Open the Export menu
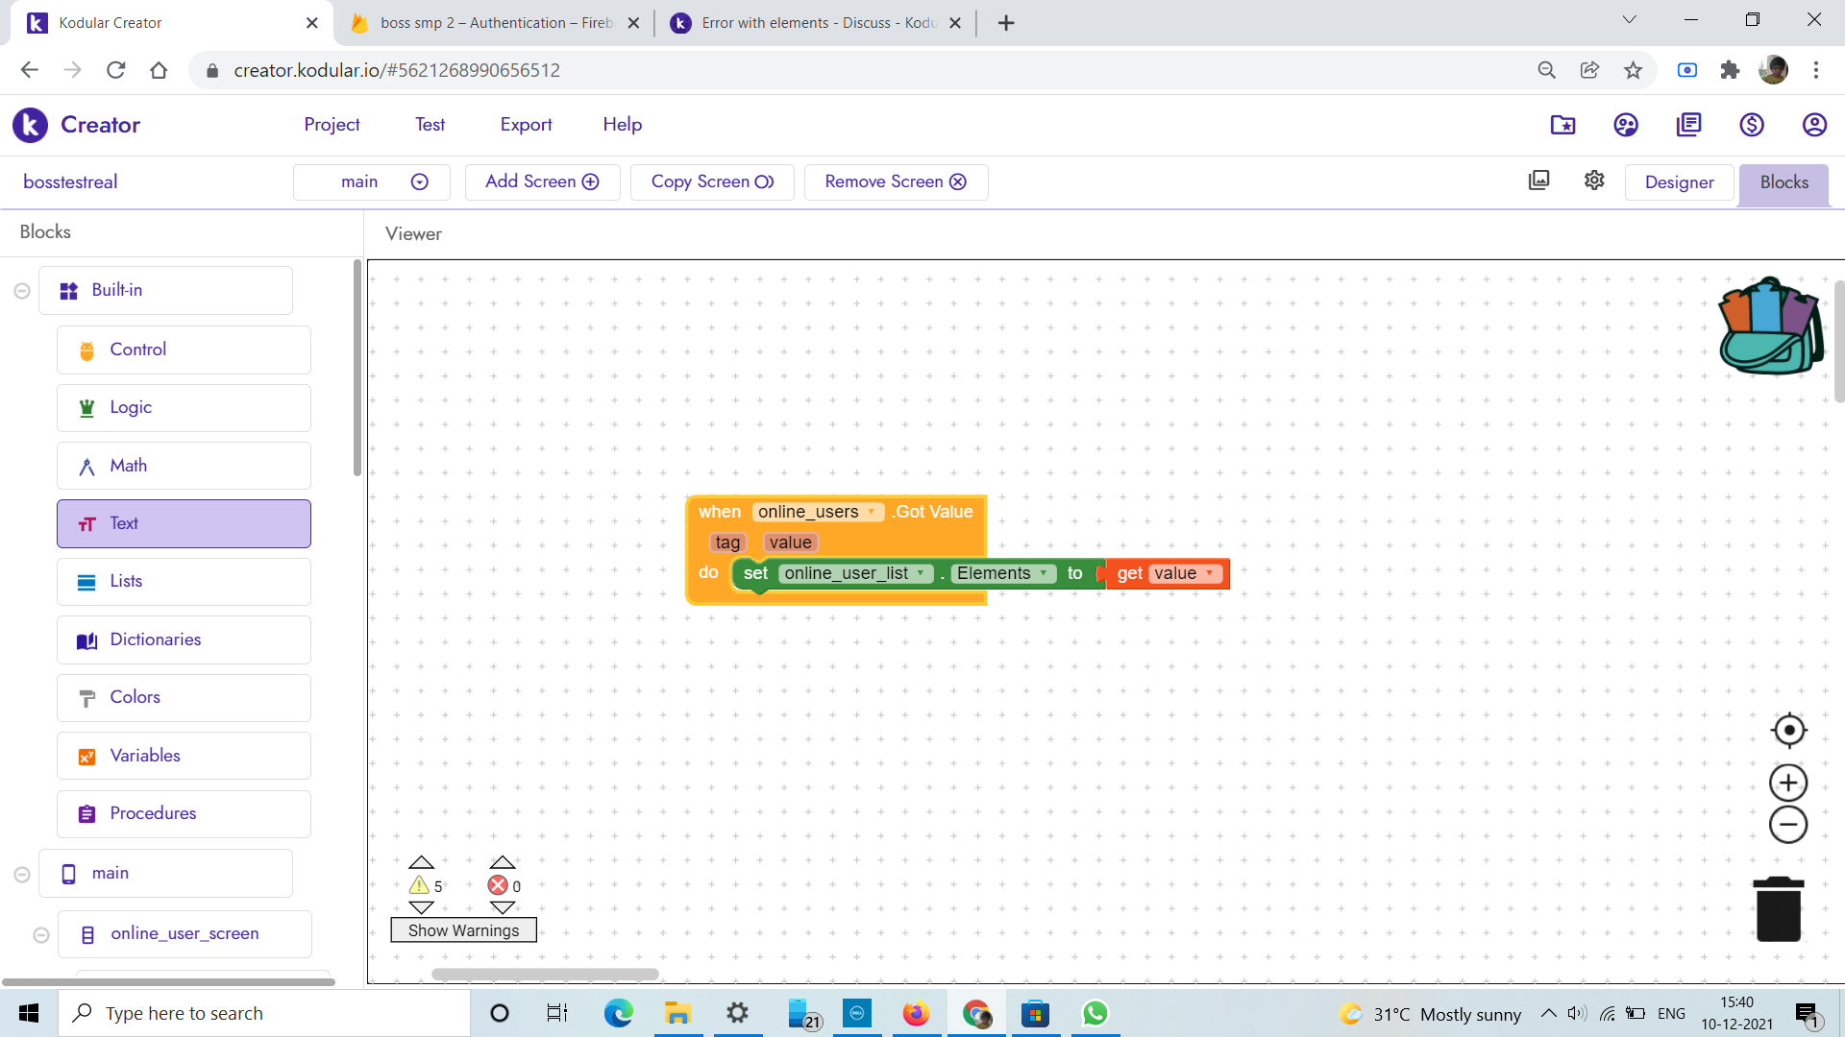The width and height of the screenshot is (1845, 1037). point(526,125)
